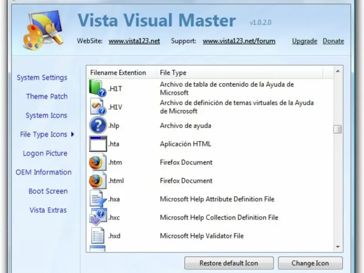The width and height of the screenshot is (364, 273).
Task: Select the '.hta' extension text
Action: click(113, 144)
